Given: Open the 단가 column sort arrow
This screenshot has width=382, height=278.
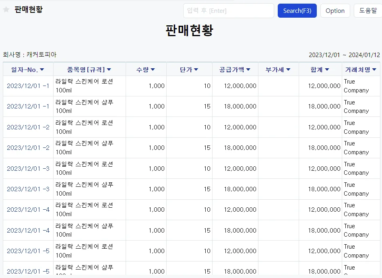Looking at the screenshot, I should pos(196,70).
